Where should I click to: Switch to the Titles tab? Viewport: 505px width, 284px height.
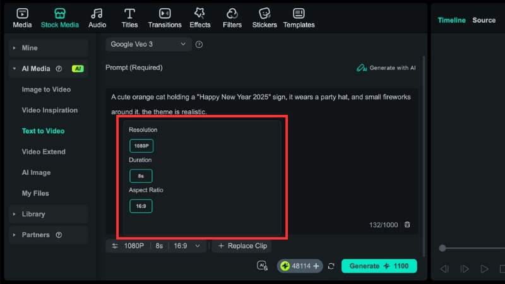(x=129, y=18)
